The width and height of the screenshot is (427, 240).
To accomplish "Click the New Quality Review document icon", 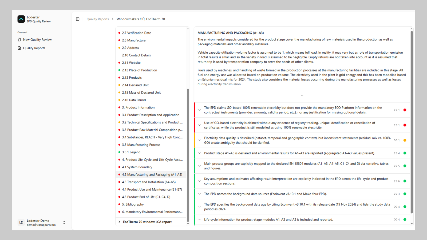I will tap(19, 39).
